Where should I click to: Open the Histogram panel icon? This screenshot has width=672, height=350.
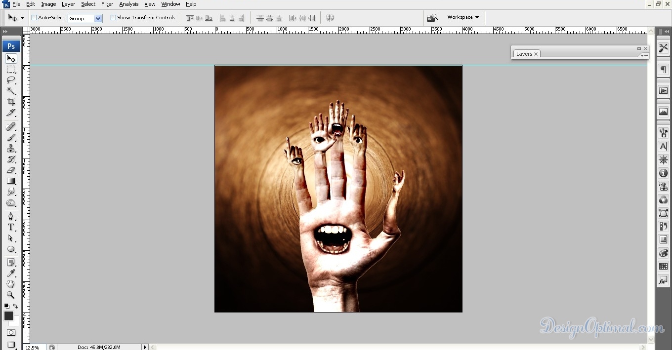(663, 112)
